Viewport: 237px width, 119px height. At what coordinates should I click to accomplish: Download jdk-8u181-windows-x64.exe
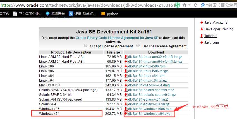click(x=149, y=114)
